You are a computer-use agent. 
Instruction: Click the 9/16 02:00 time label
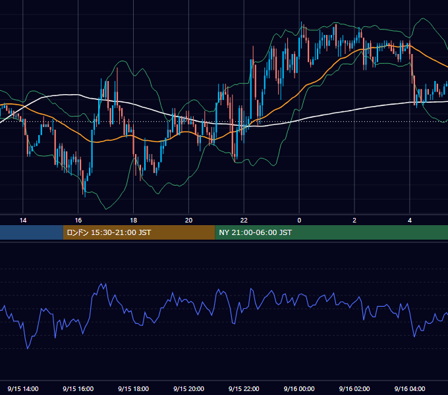pos(354,388)
